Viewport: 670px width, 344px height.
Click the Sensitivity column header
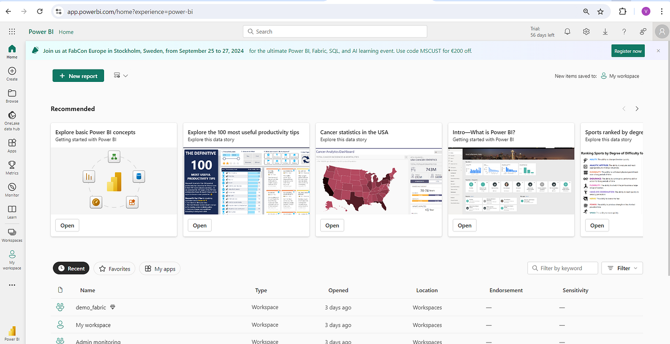575,290
